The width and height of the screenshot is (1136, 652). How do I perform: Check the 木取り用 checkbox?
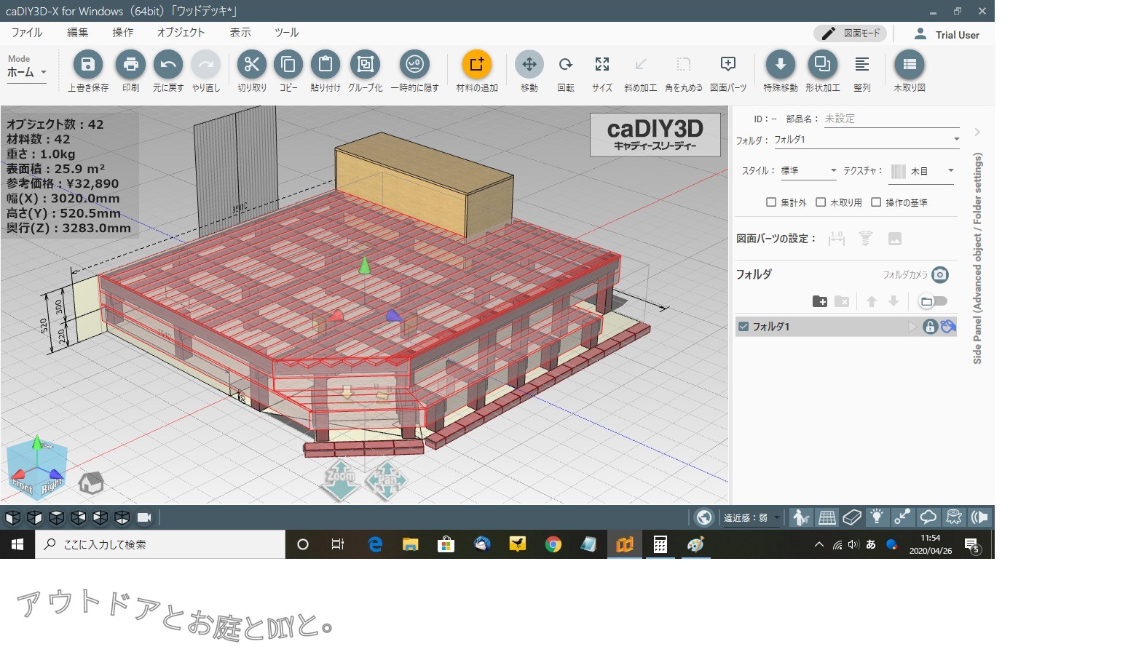click(821, 202)
